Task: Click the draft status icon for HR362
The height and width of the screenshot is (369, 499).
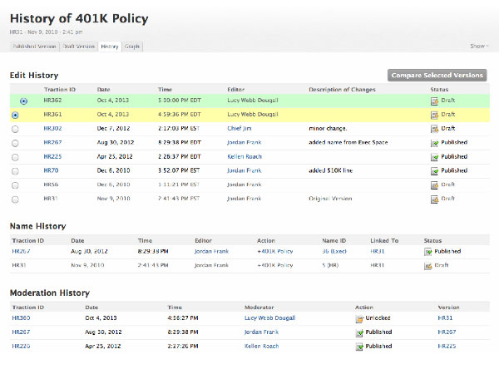Action: point(434,101)
